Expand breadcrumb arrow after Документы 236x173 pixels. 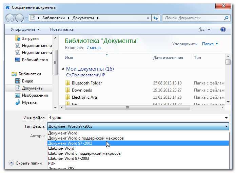[98, 18]
